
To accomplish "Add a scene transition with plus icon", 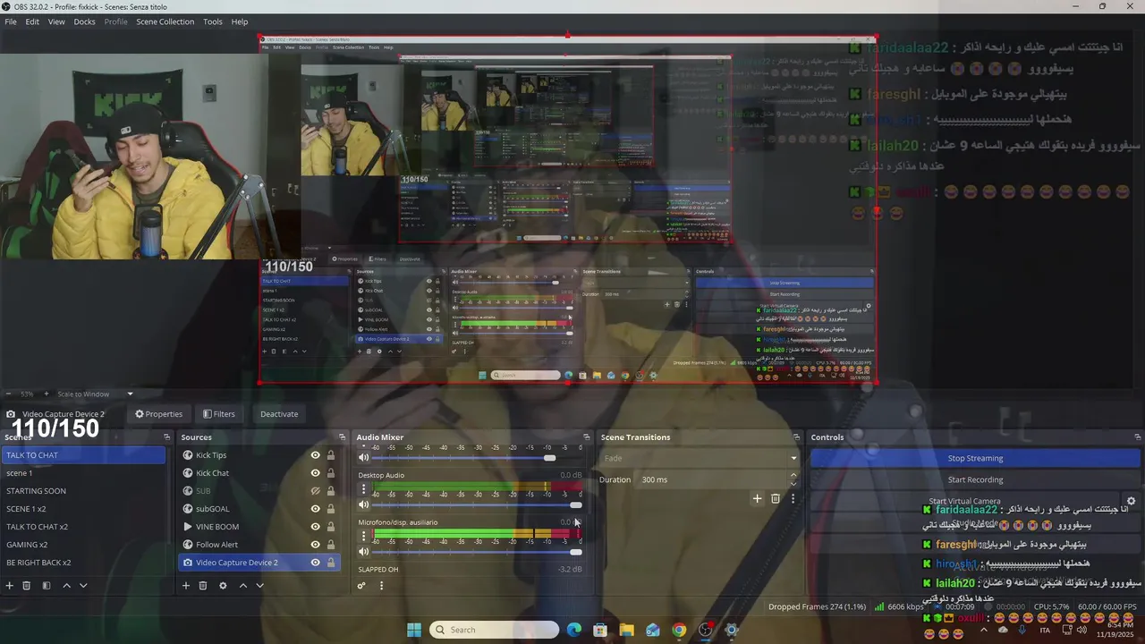I will tap(757, 498).
